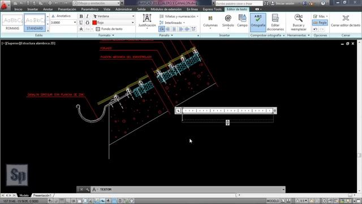Screen dimensions: 362x204
Task: Toggle Underline text formatting
Action: click(x=81, y=23)
